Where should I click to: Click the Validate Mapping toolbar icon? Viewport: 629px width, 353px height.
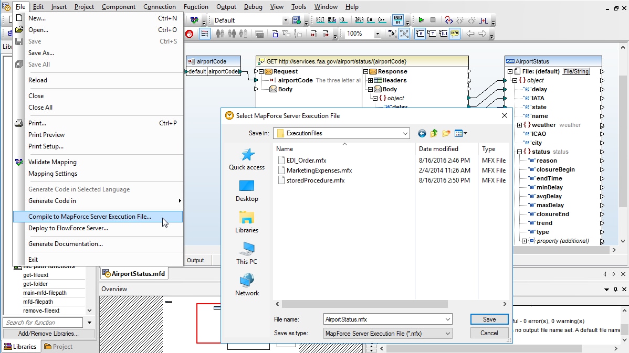(x=194, y=20)
